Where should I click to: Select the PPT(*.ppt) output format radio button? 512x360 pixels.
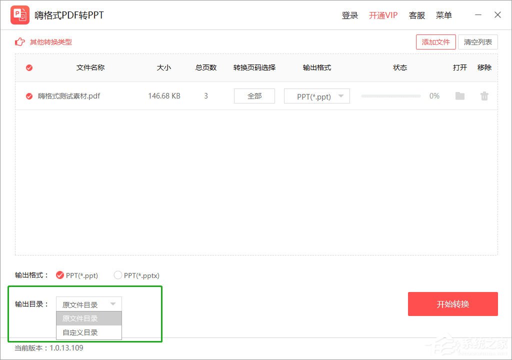(x=59, y=275)
